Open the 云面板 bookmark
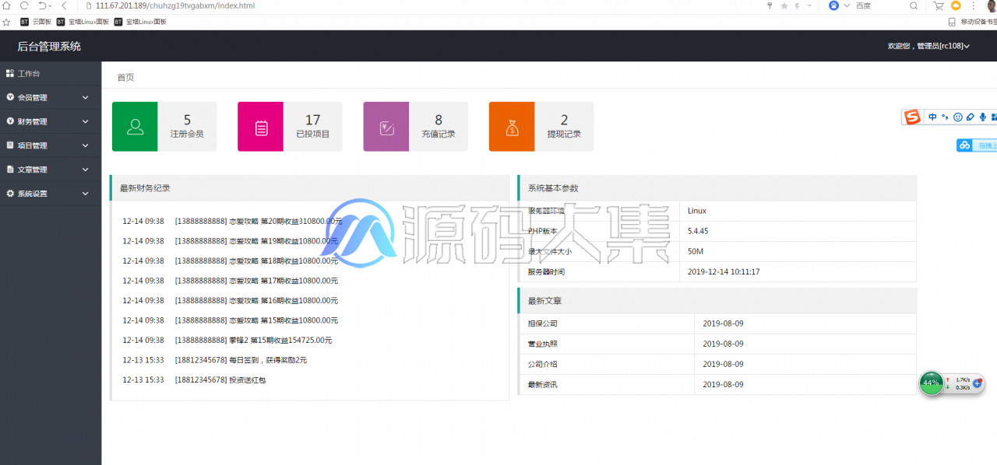This screenshot has height=465, width=997. click(x=35, y=22)
